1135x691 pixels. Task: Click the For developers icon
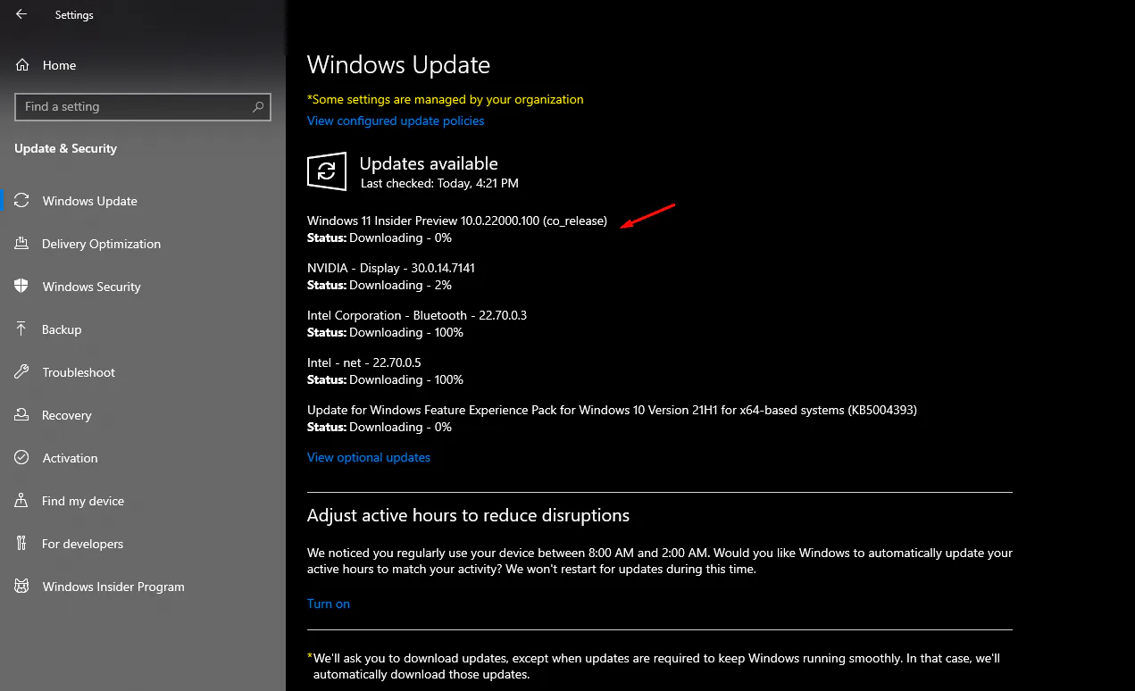[x=22, y=544]
